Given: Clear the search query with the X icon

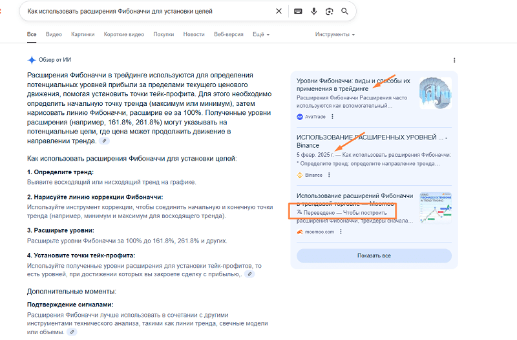Looking at the screenshot, I should (279, 11).
